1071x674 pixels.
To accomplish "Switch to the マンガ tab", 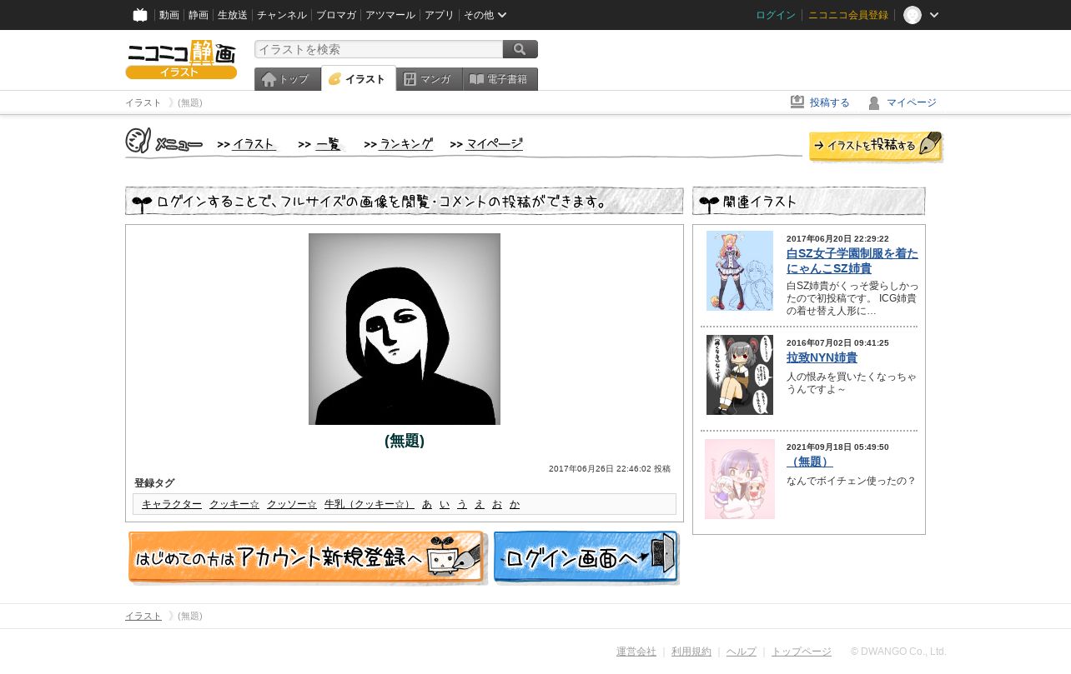I will [x=430, y=79].
